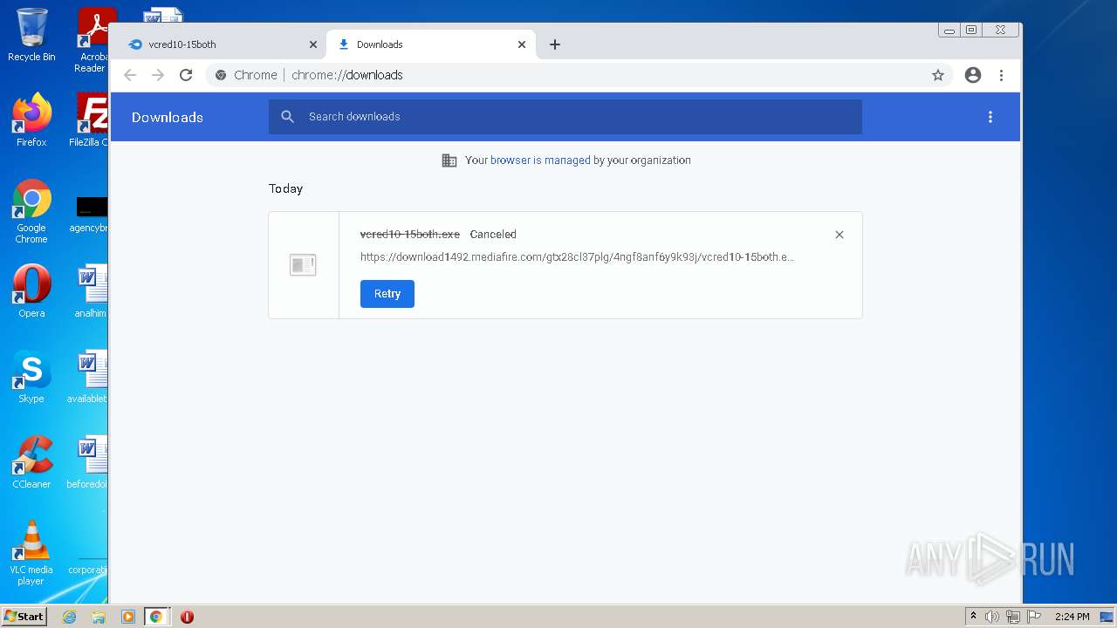Click the download file type icon
The height and width of the screenshot is (628, 1117).
click(303, 264)
